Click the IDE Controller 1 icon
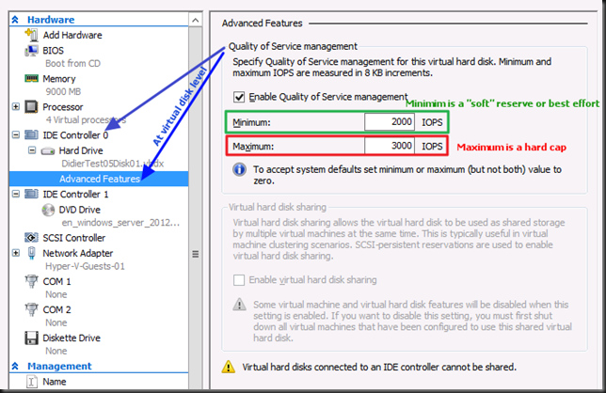The width and height of the screenshot is (606, 393). coord(31,194)
